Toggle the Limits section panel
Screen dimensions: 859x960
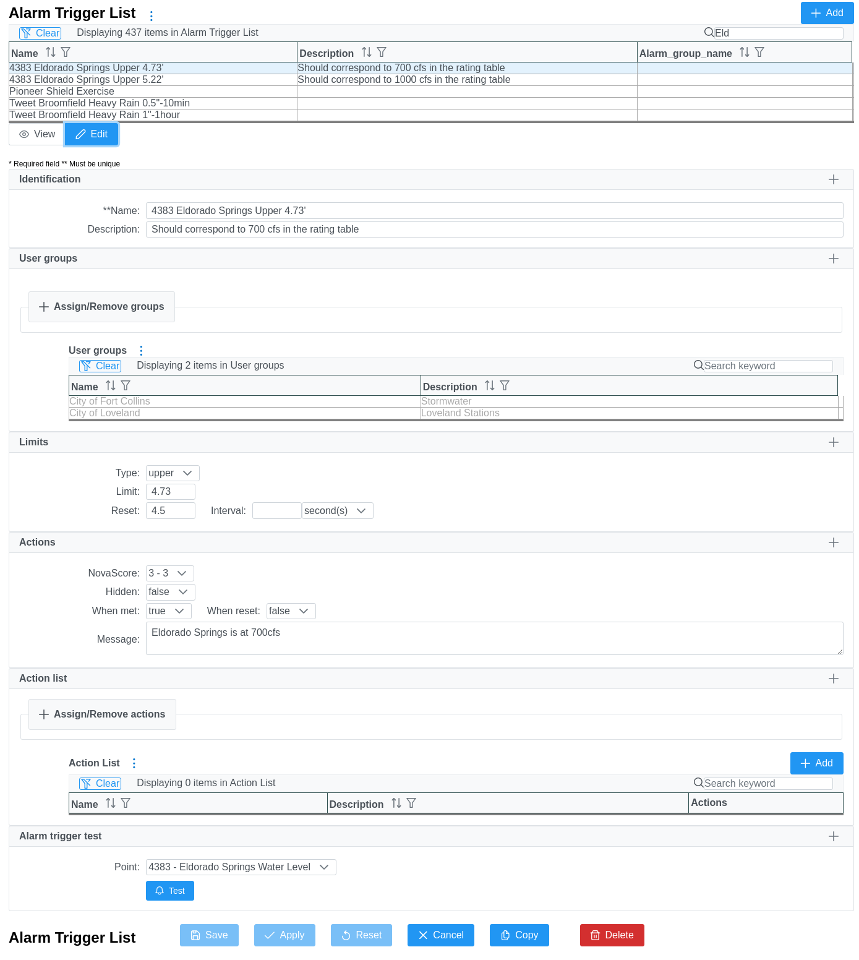[x=833, y=442]
